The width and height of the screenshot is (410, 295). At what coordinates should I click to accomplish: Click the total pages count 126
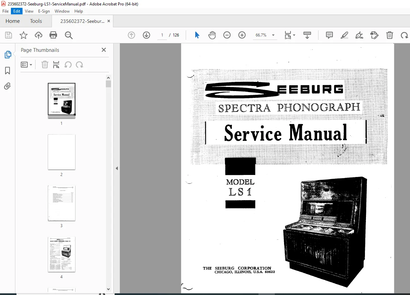click(x=176, y=35)
